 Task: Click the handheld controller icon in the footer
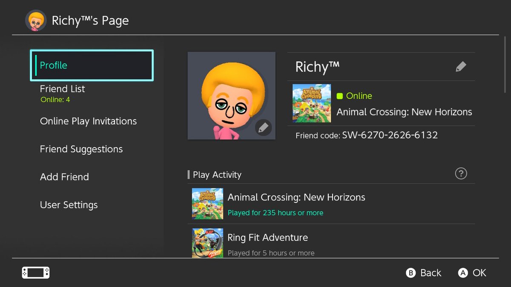pyautogui.click(x=36, y=273)
